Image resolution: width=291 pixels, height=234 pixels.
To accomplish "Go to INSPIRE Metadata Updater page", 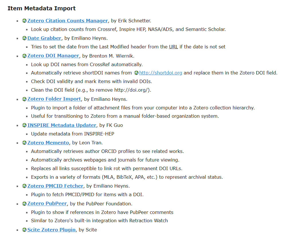I will coord(62,125).
